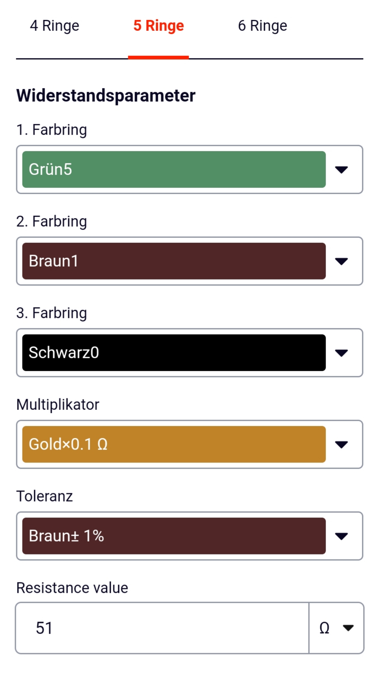Image resolution: width=379 pixels, height=674 pixels.
Task: Switch to the 4 Ringe tab
Action: pyautogui.click(x=55, y=26)
